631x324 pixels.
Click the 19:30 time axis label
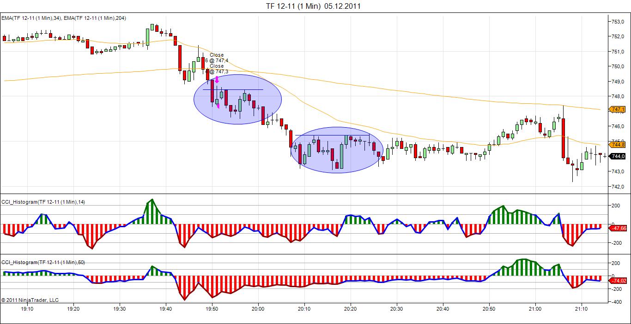coord(120,309)
